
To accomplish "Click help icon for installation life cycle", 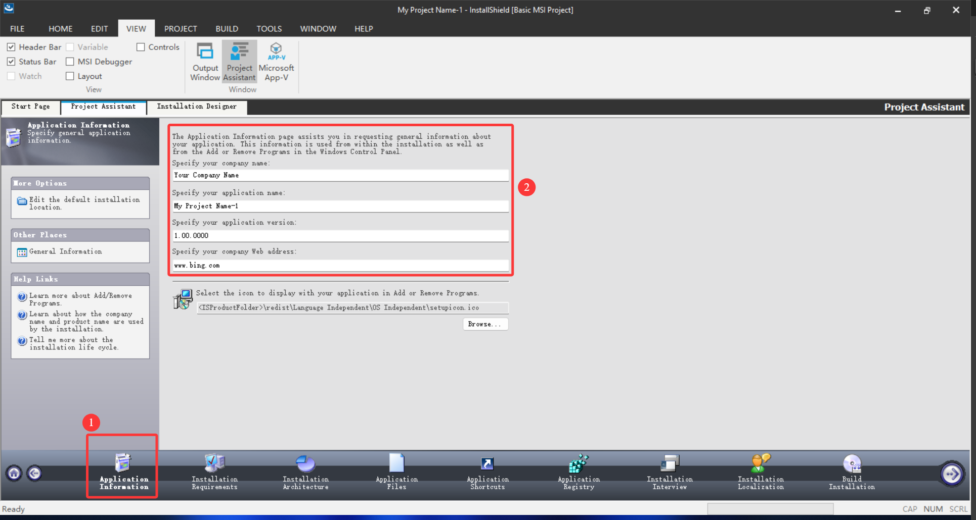I will click(x=22, y=341).
